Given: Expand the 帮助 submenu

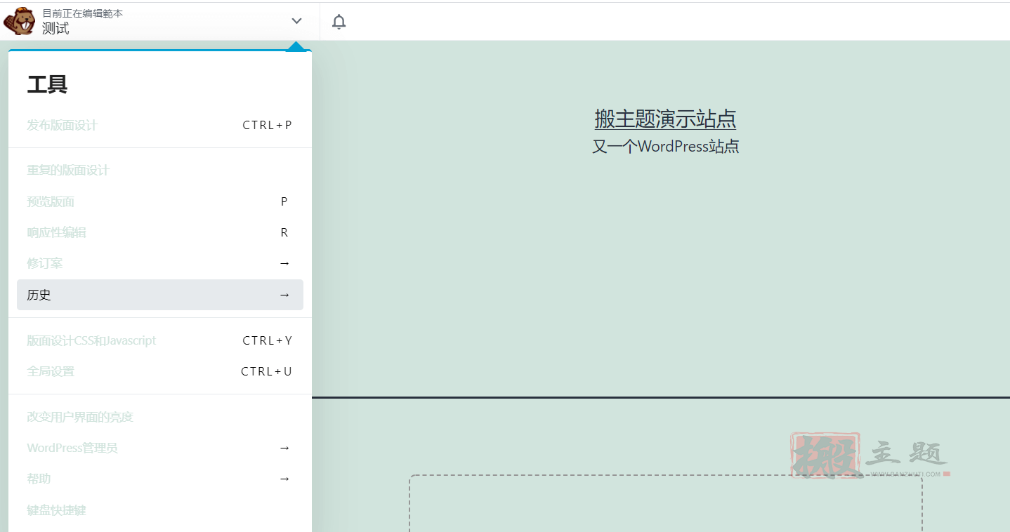Looking at the screenshot, I should click(x=160, y=479).
